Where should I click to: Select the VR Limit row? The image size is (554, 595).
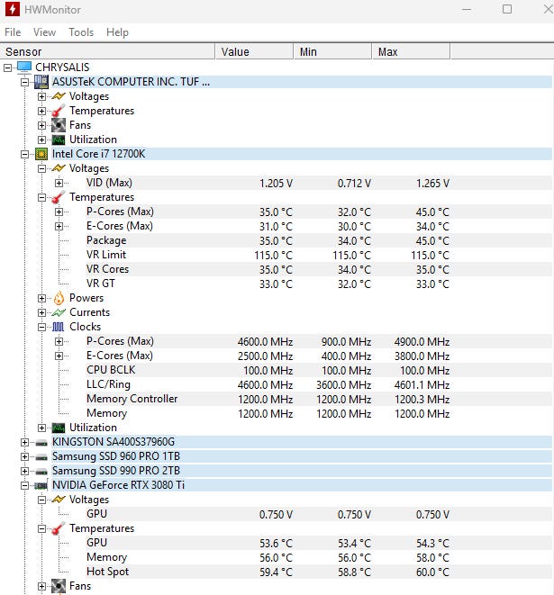[x=319, y=255]
